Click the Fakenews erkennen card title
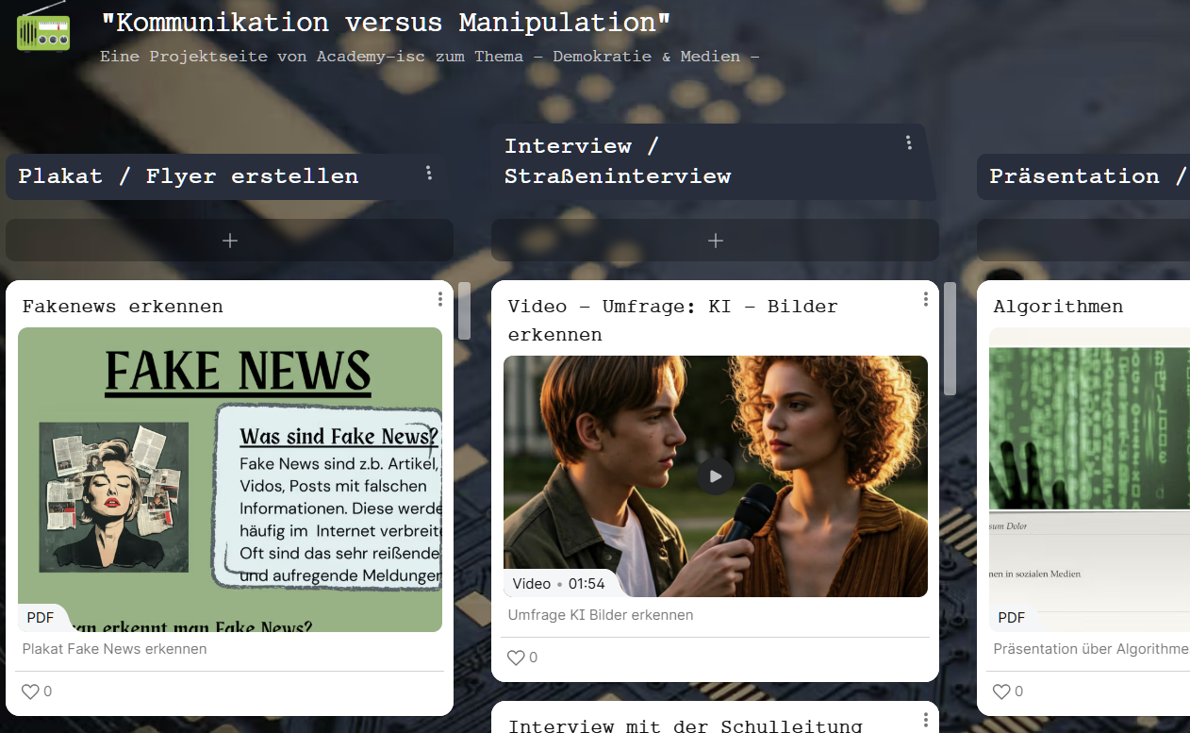 pyautogui.click(x=123, y=307)
